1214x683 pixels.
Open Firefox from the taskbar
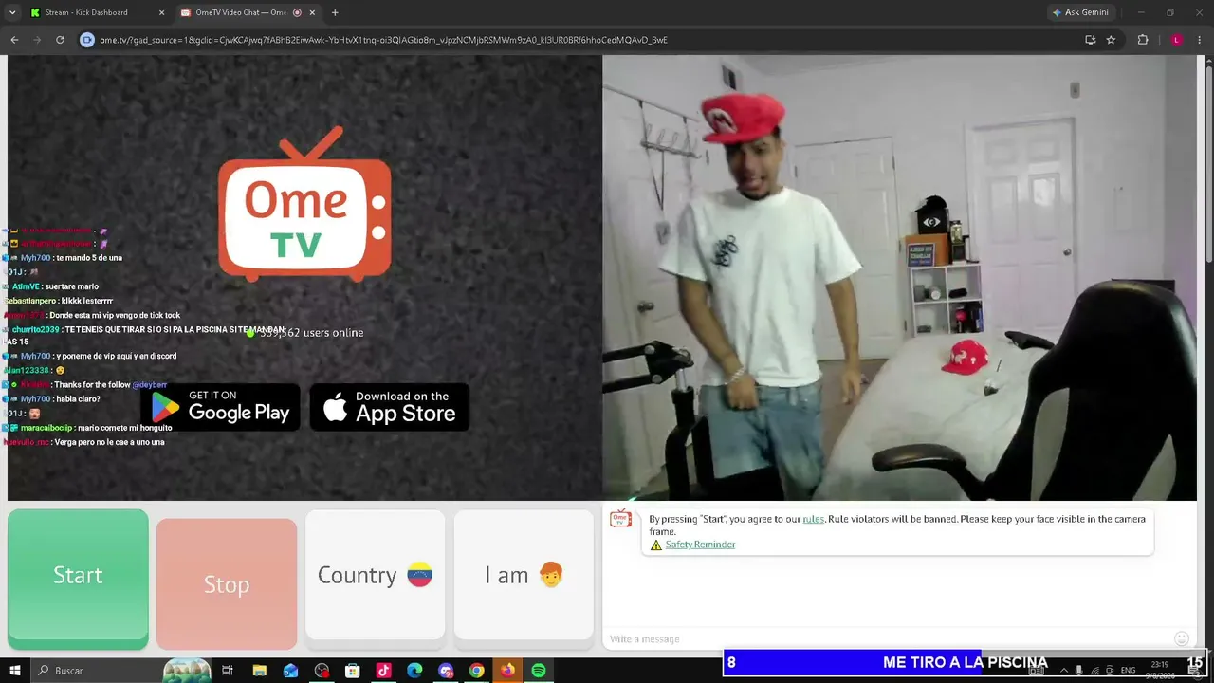point(507,671)
